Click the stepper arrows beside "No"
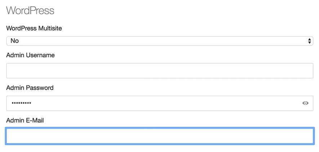This screenshot has width=319, height=152. pos(309,41)
